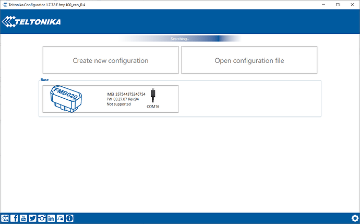
Task: Click the FW 03.27.07 Rev:94 line
Action: 123,99
